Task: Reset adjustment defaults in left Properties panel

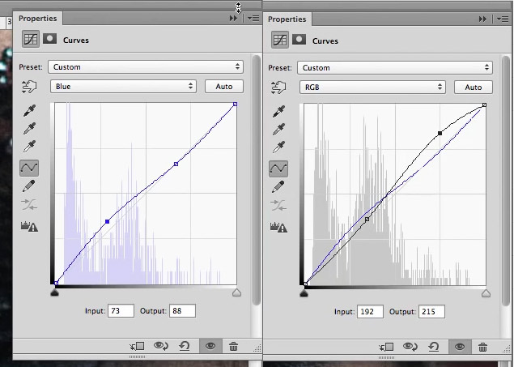Action: point(185,346)
